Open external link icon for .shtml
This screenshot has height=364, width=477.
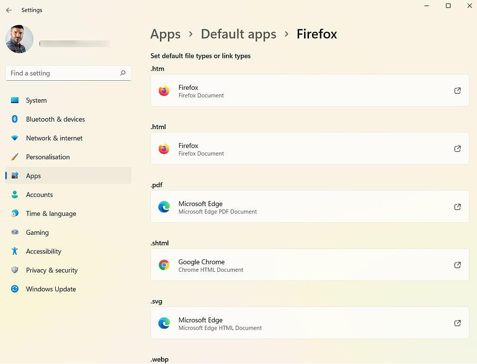coord(457,265)
